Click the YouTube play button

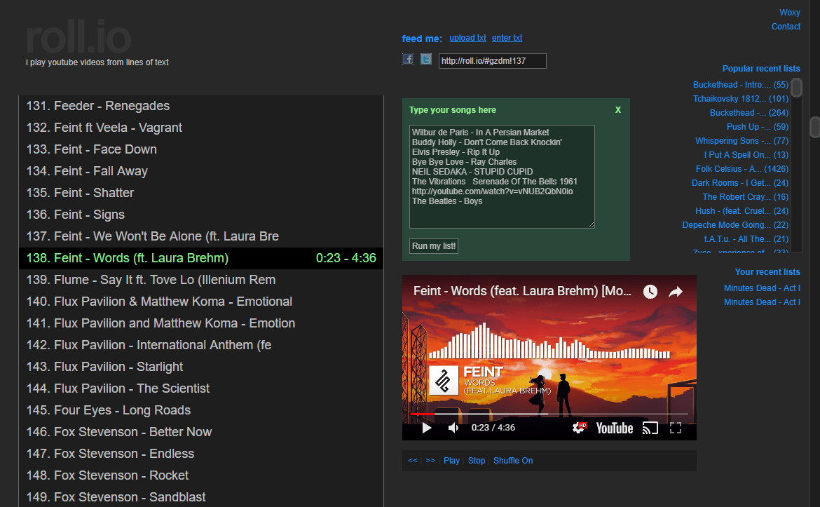click(427, 428)
